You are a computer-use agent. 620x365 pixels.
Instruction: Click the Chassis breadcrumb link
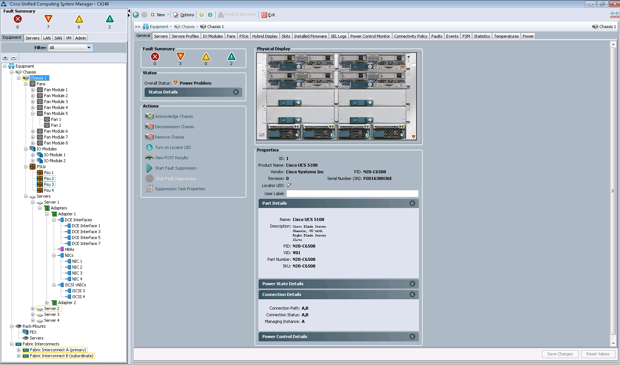[188, 27]
